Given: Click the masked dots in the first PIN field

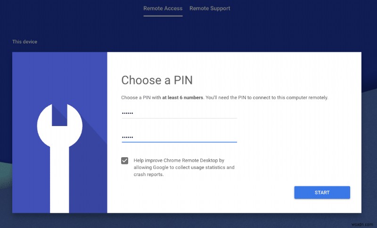Looking at the screenshot, I should pyautogui.click(x=128, y=114).
